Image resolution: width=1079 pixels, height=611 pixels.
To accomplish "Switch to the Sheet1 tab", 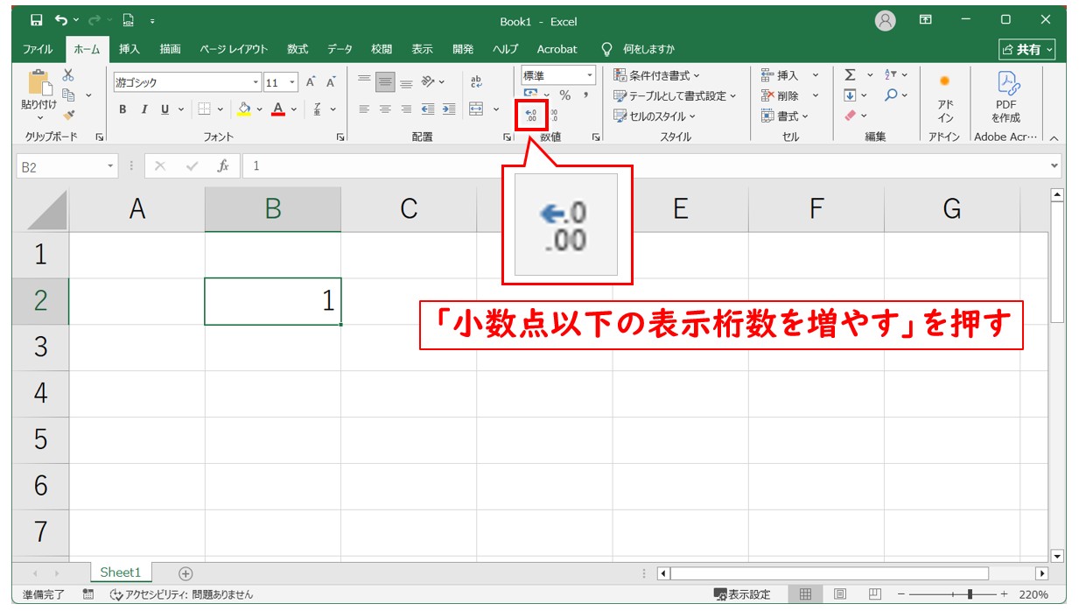I will click(x=120, y=572).
